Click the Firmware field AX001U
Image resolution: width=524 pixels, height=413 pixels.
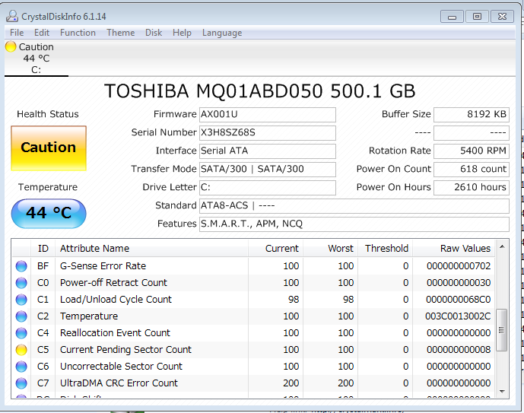tap(268, 115)
